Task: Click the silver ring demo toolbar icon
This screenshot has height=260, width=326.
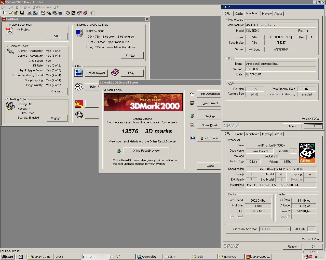Action: click(x=68, y=13)
